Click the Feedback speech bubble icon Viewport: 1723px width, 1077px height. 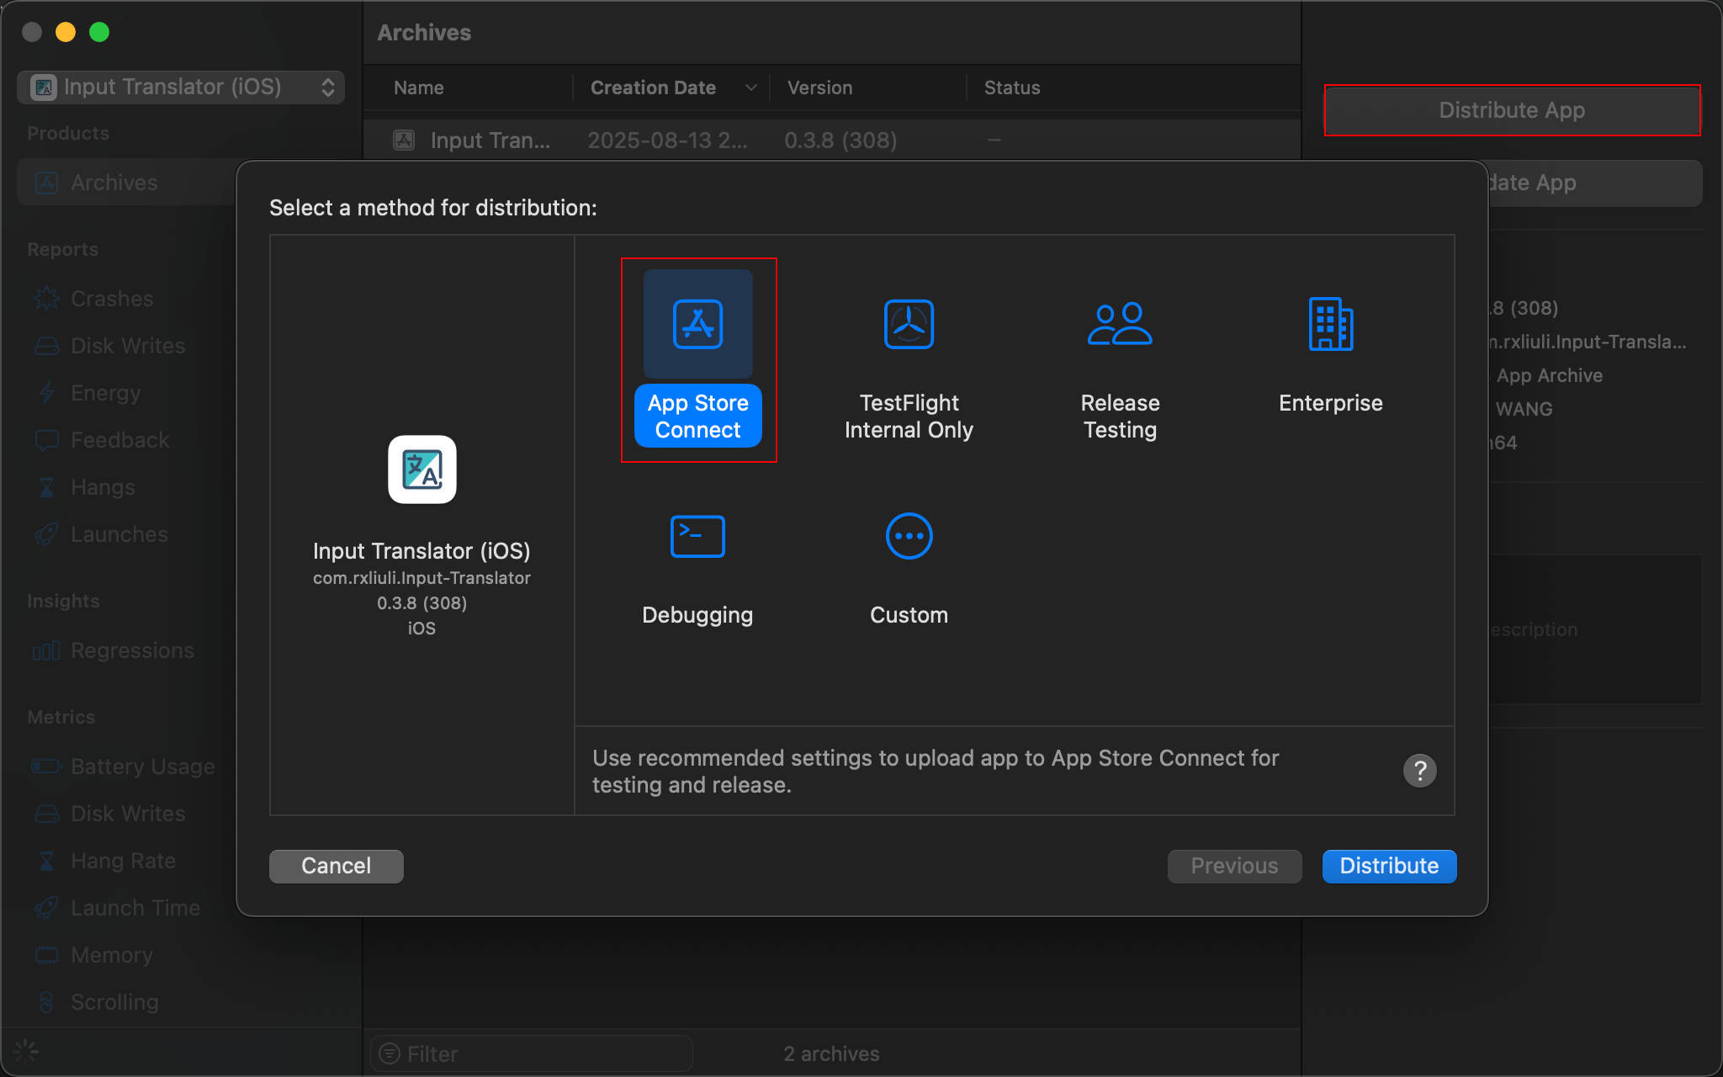tap(46, 440)
